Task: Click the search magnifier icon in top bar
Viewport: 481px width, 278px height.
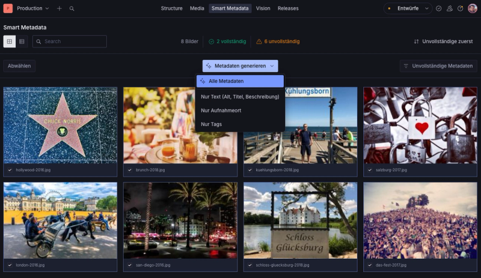Action: tap(72, 8)
